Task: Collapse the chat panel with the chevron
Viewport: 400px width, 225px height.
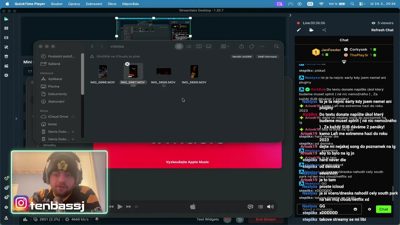Action: click(290, 15)
